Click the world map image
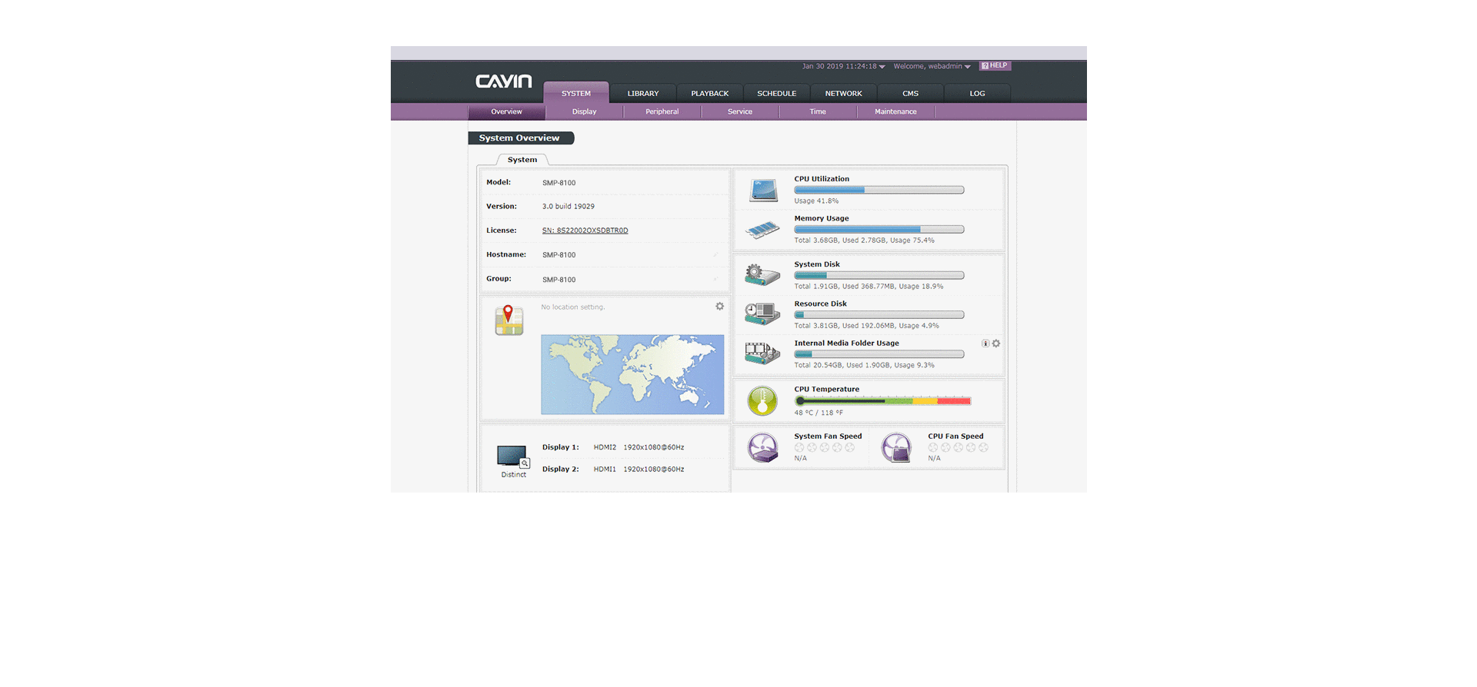The height and width of the screenshot is (687, 1477). pyautogui.click(x=632, y=374)
